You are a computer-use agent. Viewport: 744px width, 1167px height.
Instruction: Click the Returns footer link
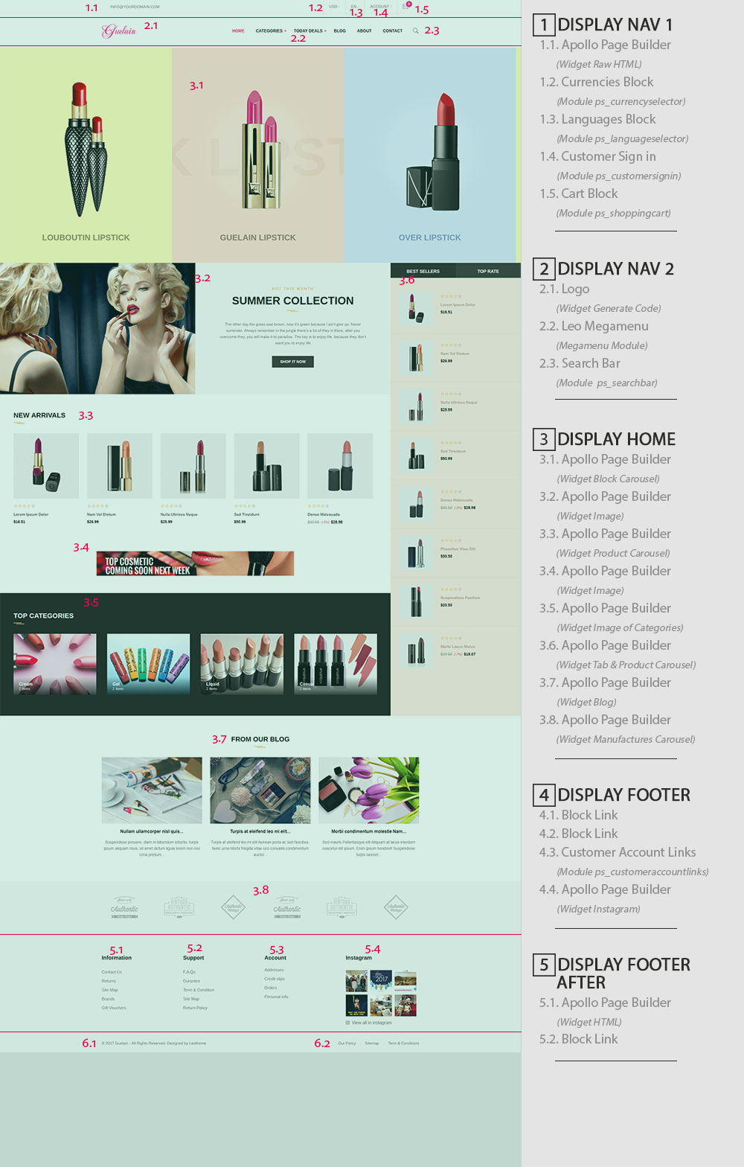109,981
